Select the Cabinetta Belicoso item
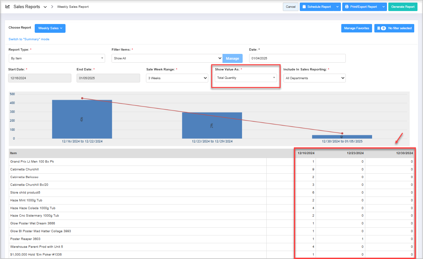The width and height of the screenshot is (423, 259). [24, 177]
